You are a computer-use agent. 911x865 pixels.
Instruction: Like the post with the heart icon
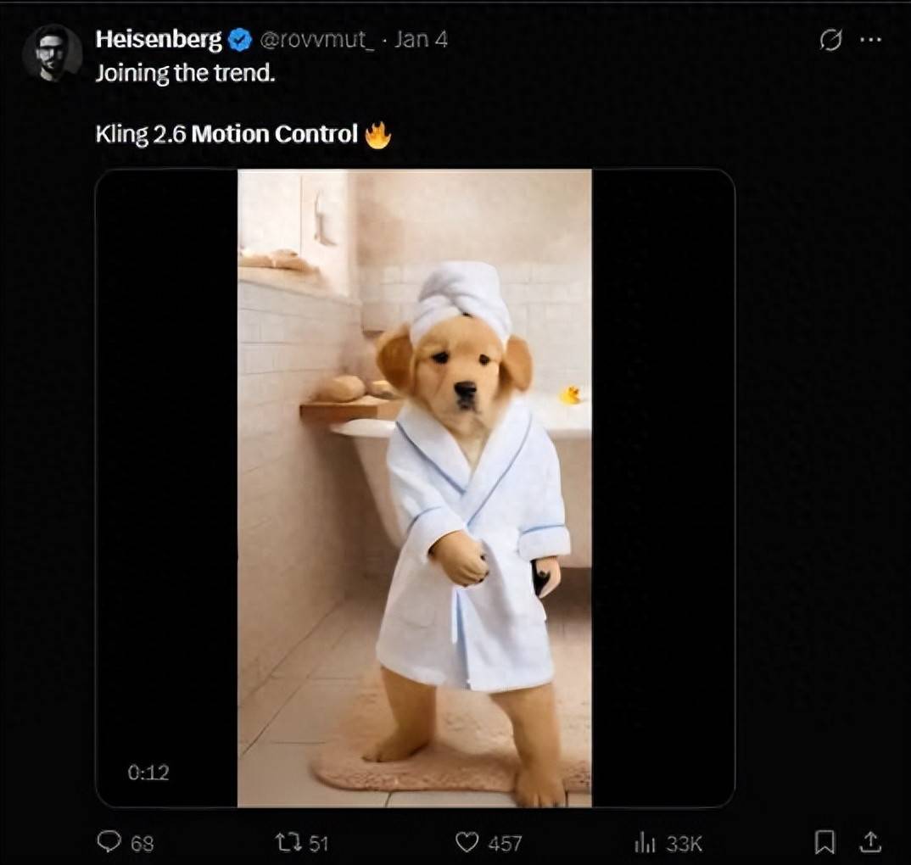(x=467, y=841)
